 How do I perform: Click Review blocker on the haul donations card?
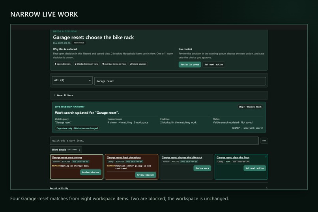pos(146,175)
